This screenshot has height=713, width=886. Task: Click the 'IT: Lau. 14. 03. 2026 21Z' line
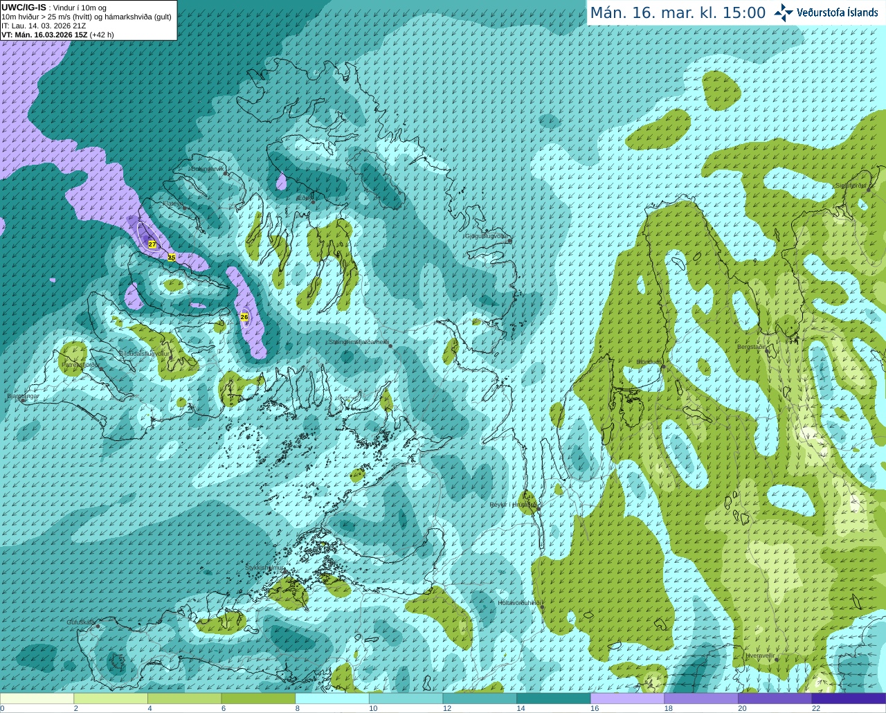coord(44,26)
